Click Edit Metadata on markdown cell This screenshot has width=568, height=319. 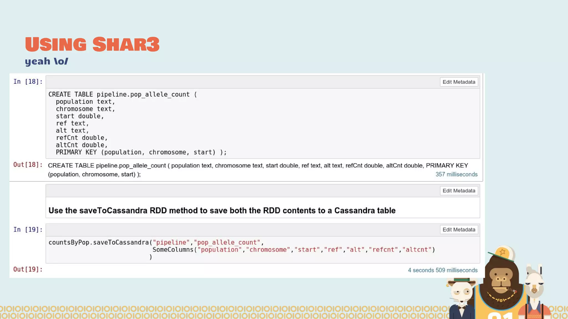[459, 191]
